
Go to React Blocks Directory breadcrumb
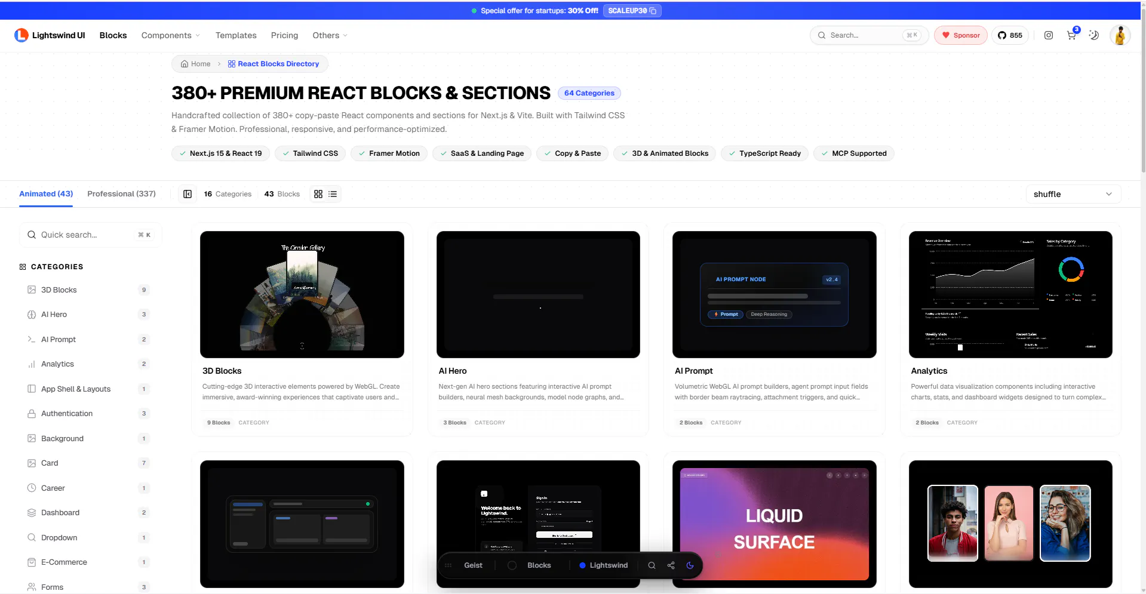pos(274,64)
